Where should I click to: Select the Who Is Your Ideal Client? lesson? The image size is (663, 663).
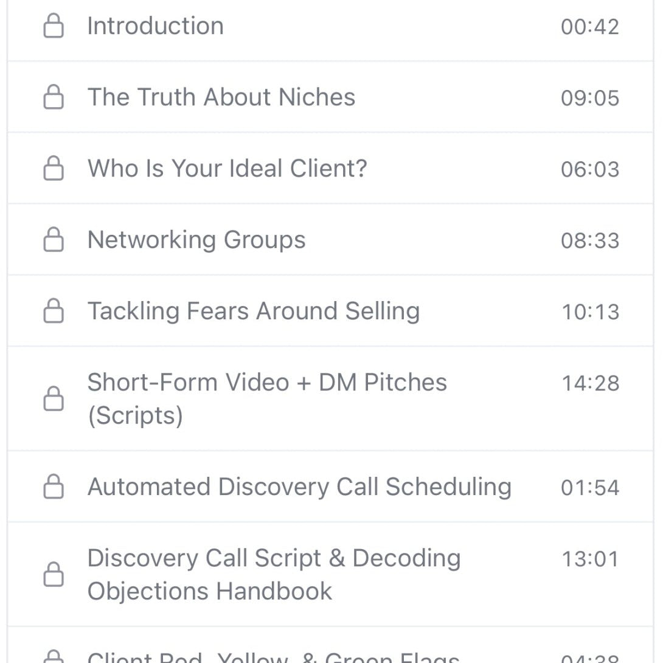[x=226, y=168]
